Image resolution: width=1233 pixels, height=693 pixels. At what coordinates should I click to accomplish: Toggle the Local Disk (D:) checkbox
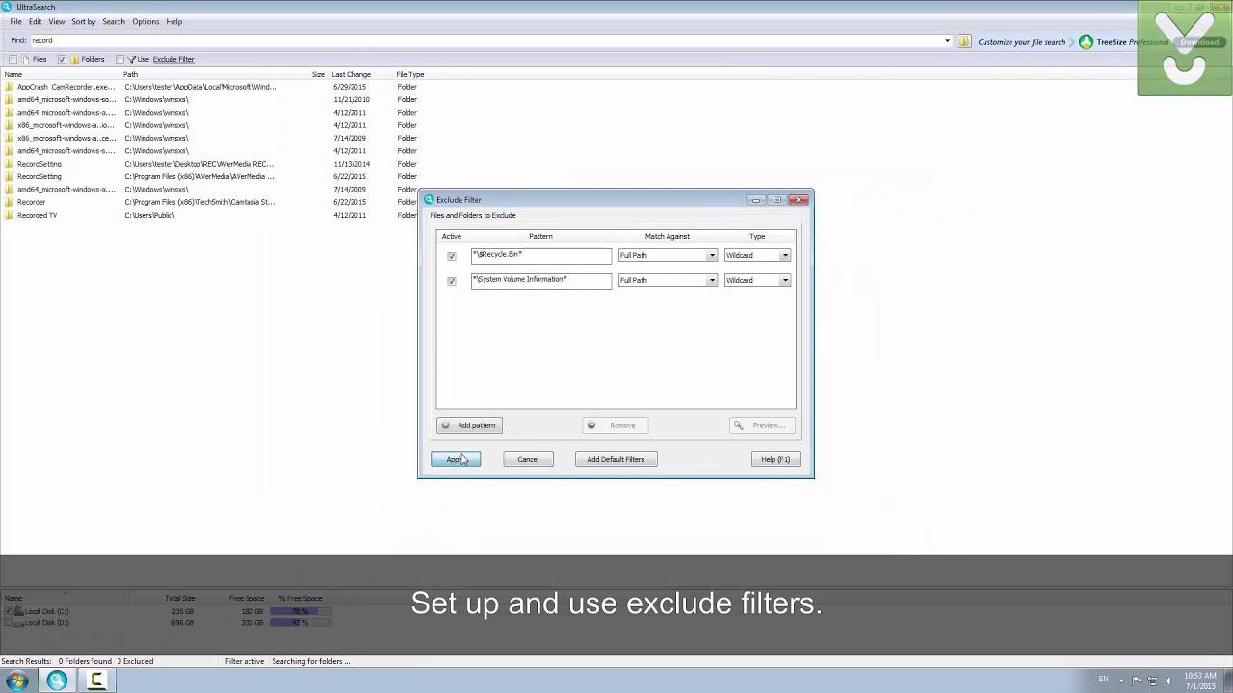pos(9,623)
